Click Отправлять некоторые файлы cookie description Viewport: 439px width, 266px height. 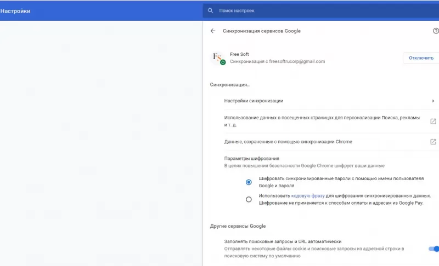tap(314, 252)
